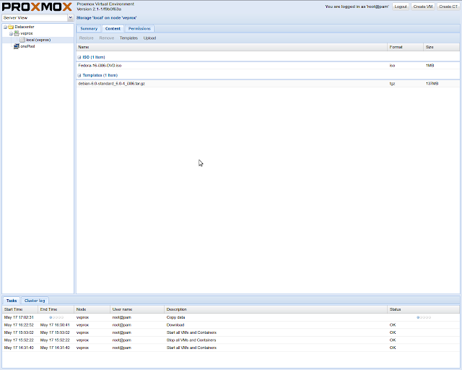Click the local (veprox) storage icon
Image resolution: width=462 pixels, height=370 pixels.
(x=22, y=40)
